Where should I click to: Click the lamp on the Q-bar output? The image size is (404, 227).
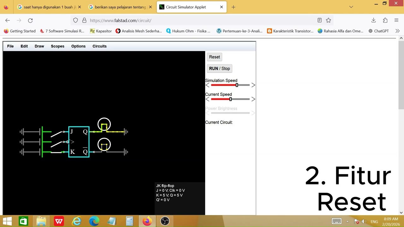(x=104, y=145)
